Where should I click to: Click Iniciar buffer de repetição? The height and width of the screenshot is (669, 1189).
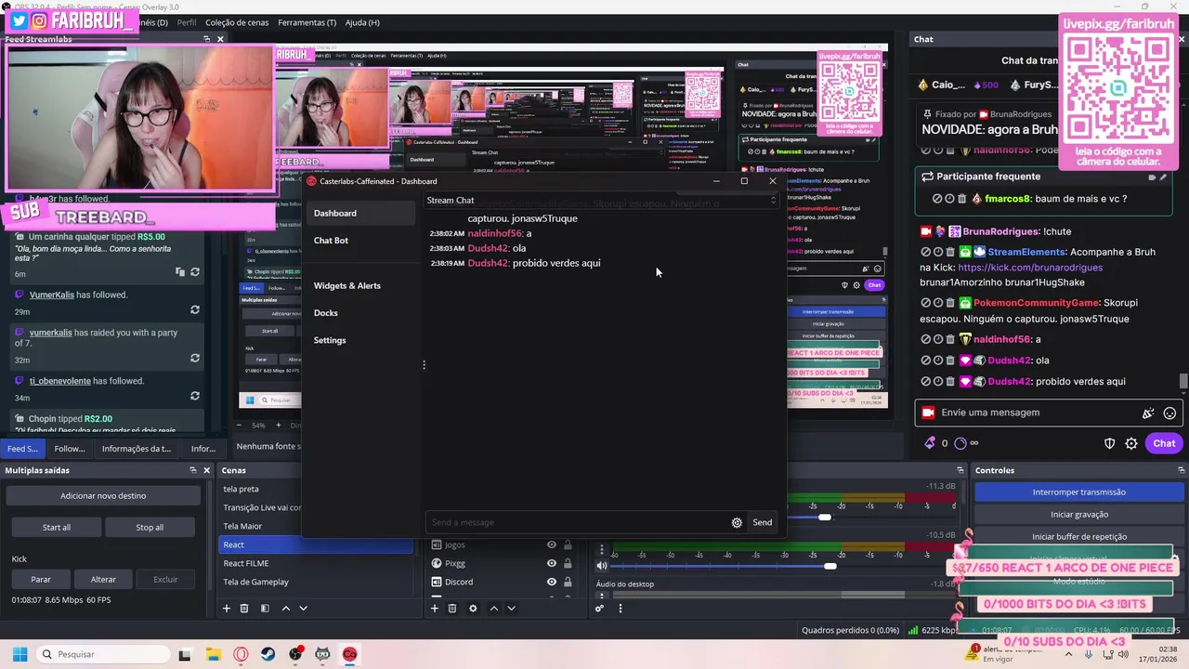click(x=1078, y=537)
